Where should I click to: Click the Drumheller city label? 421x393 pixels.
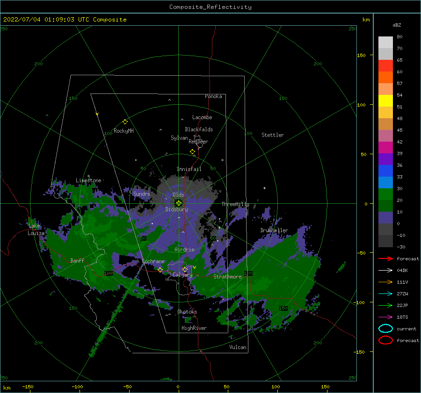click(274, 230)
